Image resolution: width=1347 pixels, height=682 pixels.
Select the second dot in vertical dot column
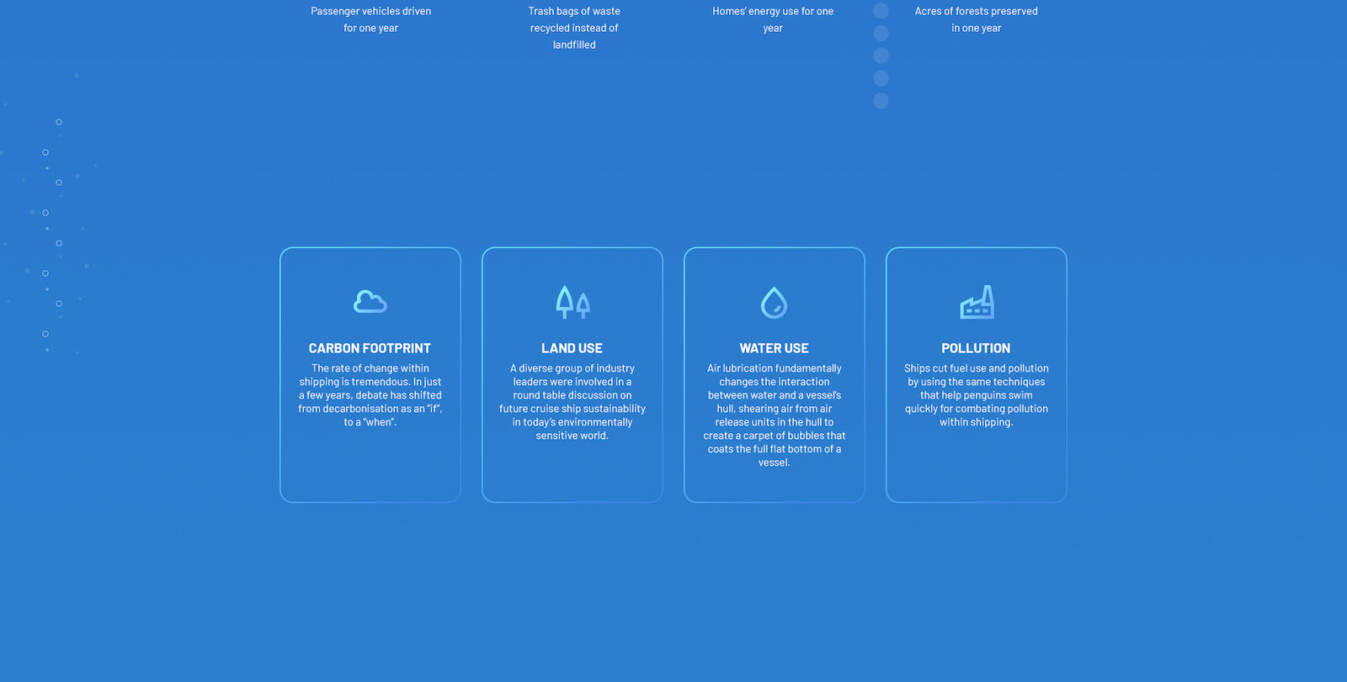pyautogui.click(x=881, y=33)
